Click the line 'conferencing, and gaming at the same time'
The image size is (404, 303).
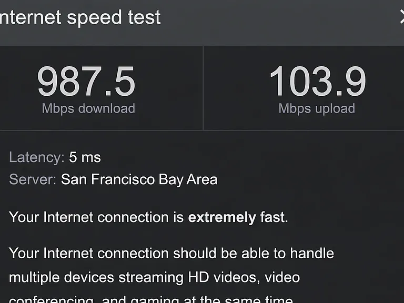pos(151,299)
